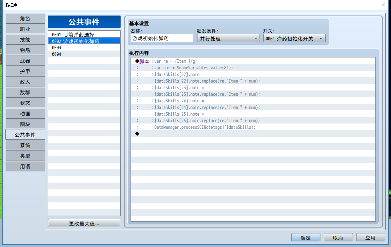
Task: Open the 动画 animations tab
Action: (25, 114)
